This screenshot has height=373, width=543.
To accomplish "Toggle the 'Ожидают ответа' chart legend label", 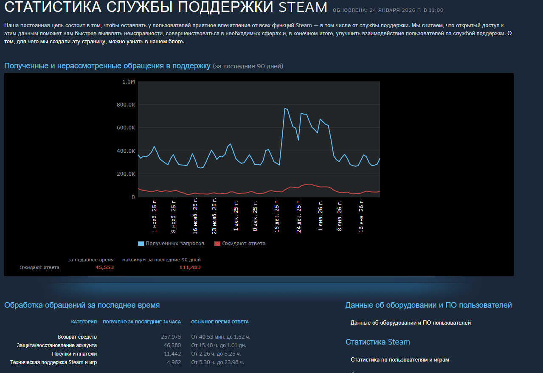I will [x=243, y=244].
